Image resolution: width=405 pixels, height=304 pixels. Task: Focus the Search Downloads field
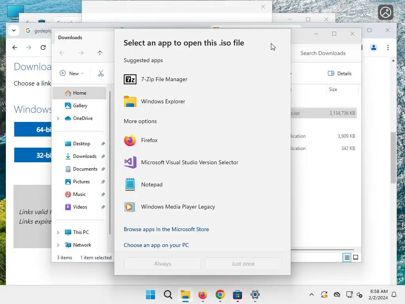[x=325, y=53]
